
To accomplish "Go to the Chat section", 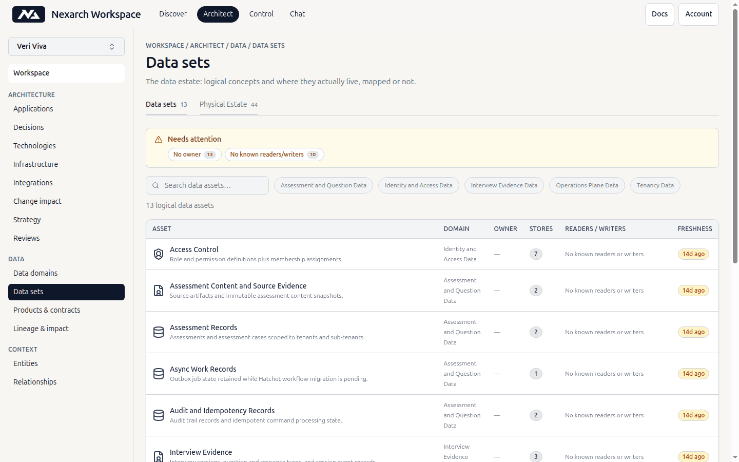I will [297, 14].
